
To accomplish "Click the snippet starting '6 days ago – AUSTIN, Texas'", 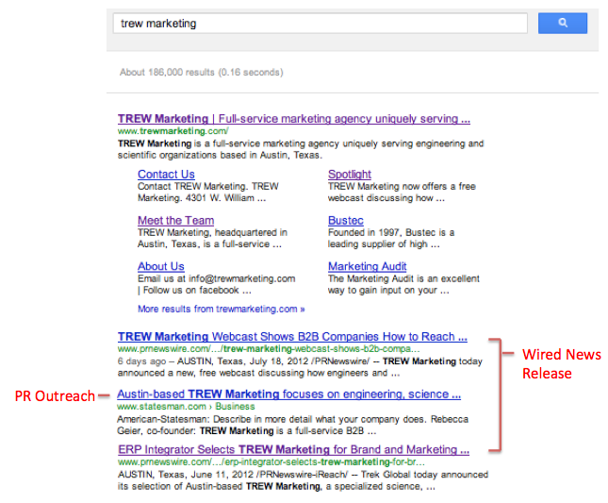I will (x=300, y=367).
